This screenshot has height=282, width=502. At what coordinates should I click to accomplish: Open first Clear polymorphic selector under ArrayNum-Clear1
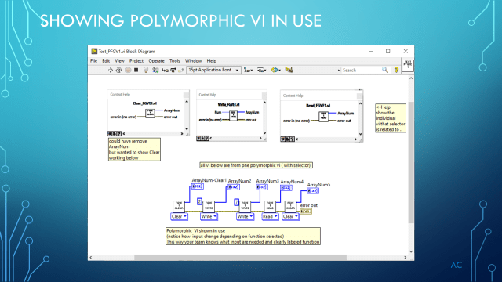[x=179, y=217]
